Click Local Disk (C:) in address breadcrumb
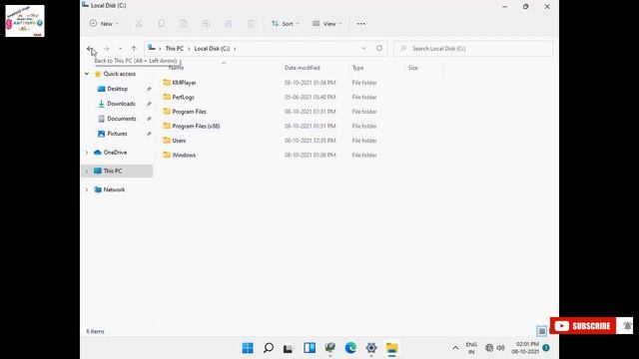Image resolution: width=639 pixels, height=359 pixels. click(x=212, y=49)
